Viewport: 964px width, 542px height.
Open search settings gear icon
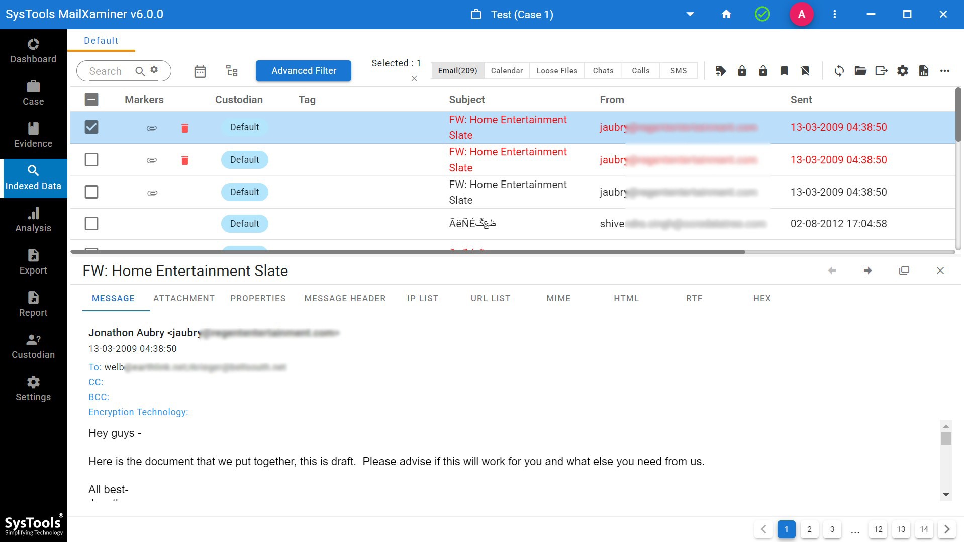tap(154, 70)
